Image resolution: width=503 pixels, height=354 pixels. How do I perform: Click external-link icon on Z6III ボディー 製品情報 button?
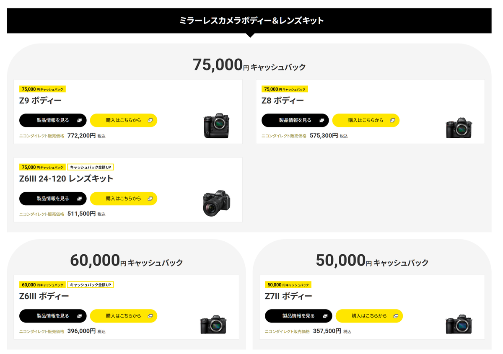[x=79, y=316]
